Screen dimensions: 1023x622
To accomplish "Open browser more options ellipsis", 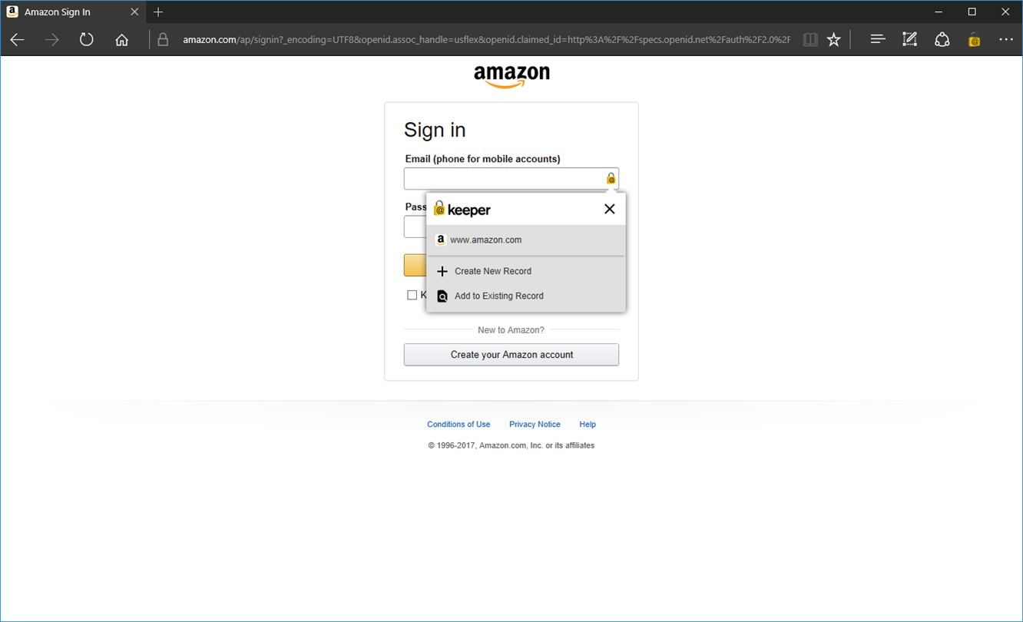I will click(1006, 40).
